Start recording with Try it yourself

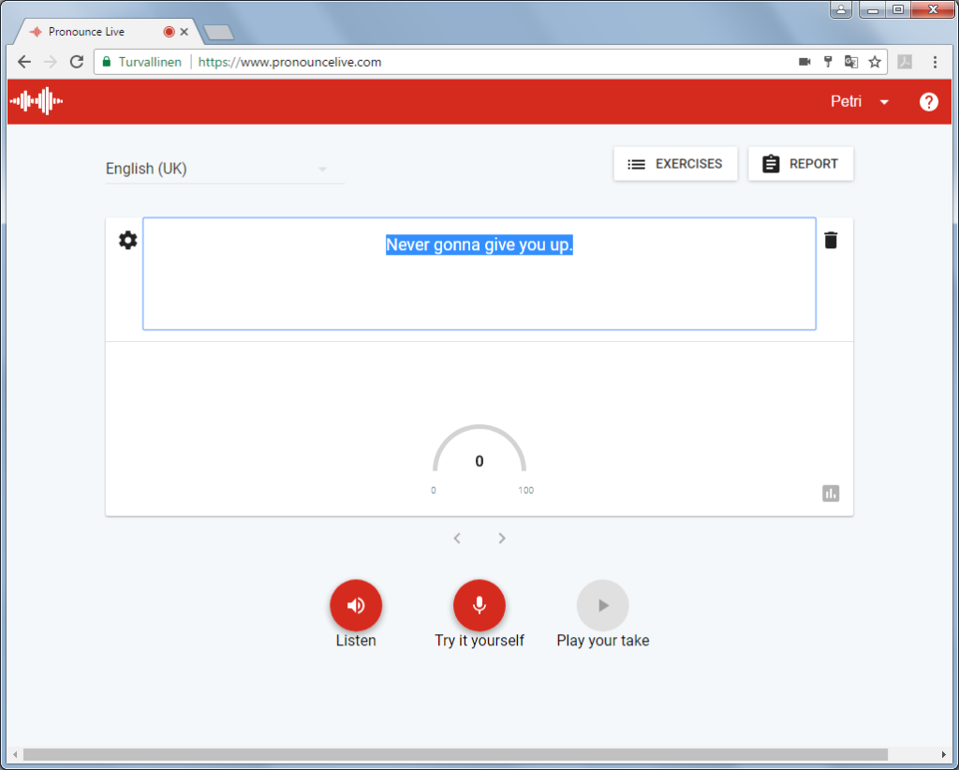[479, 605]
